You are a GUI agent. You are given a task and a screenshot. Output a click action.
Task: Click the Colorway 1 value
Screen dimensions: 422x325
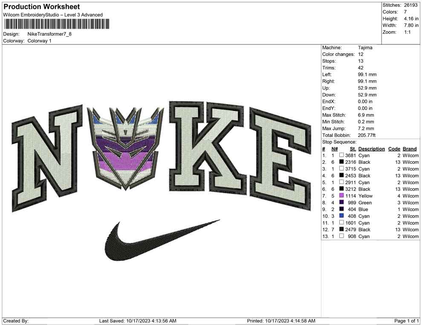tap(39, 41)
